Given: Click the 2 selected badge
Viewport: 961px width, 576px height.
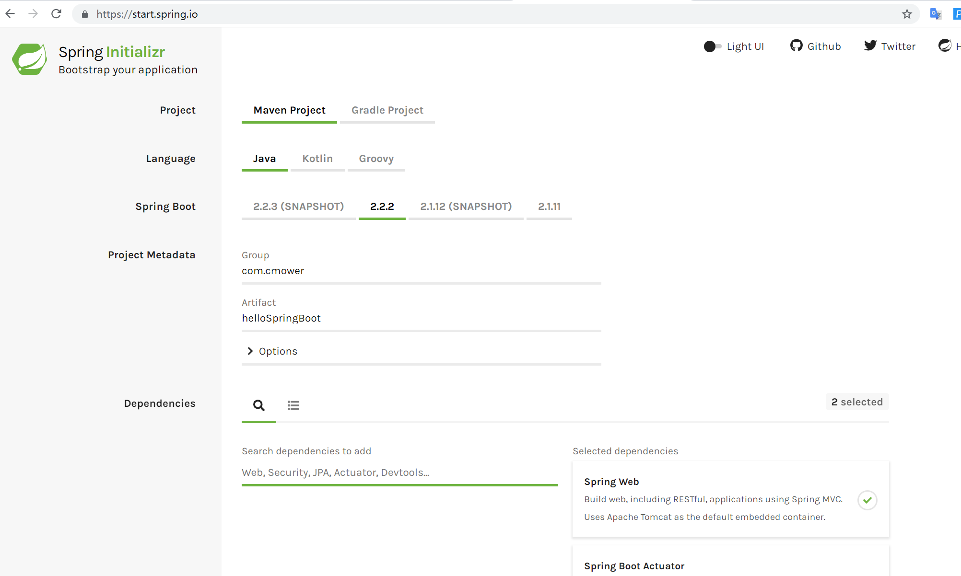Looking at the screenshot, I should click(x=857, y=402).
